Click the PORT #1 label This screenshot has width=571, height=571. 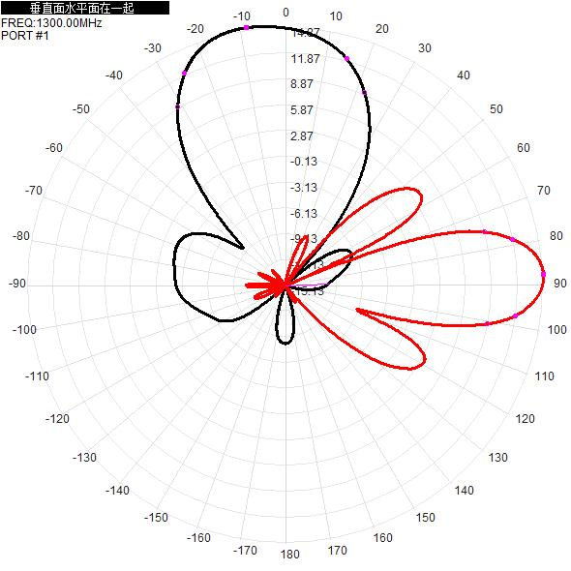(x=25, y=36)
